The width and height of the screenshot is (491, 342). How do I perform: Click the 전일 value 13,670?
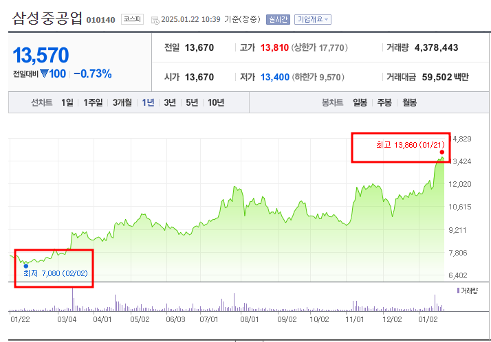click(x=199, y=47)
